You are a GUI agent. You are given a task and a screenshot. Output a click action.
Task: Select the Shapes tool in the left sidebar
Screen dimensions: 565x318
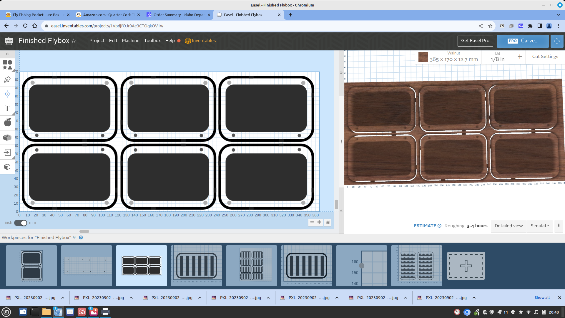[7, 64]
